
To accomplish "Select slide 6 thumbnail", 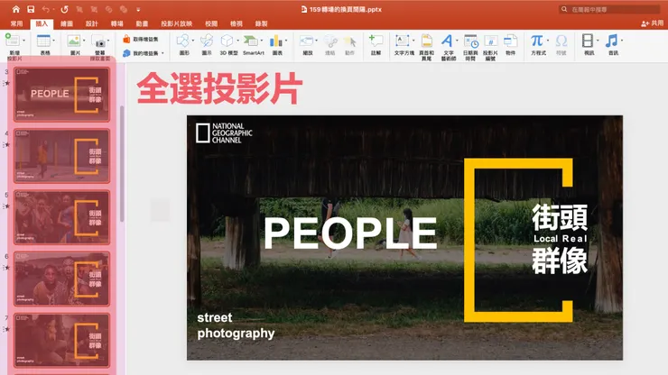I will pos(61,279).
